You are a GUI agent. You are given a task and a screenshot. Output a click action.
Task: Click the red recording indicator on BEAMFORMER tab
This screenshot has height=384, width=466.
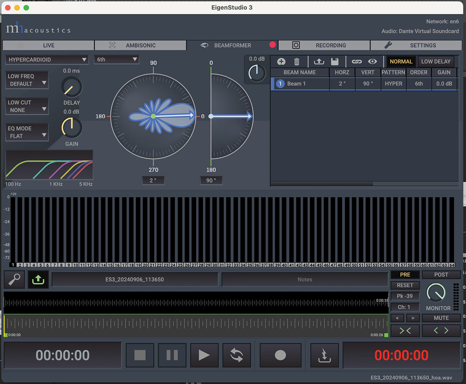tap(273, 45)
